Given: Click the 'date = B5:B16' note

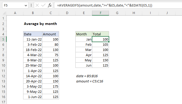Looking at the screenshot, I should [87, 76].
